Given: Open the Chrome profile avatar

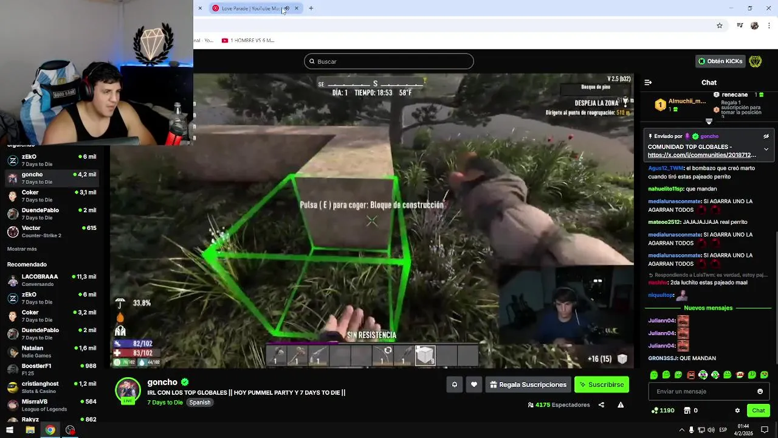Looking at the screenshot, I should click(x=755, y=26).
